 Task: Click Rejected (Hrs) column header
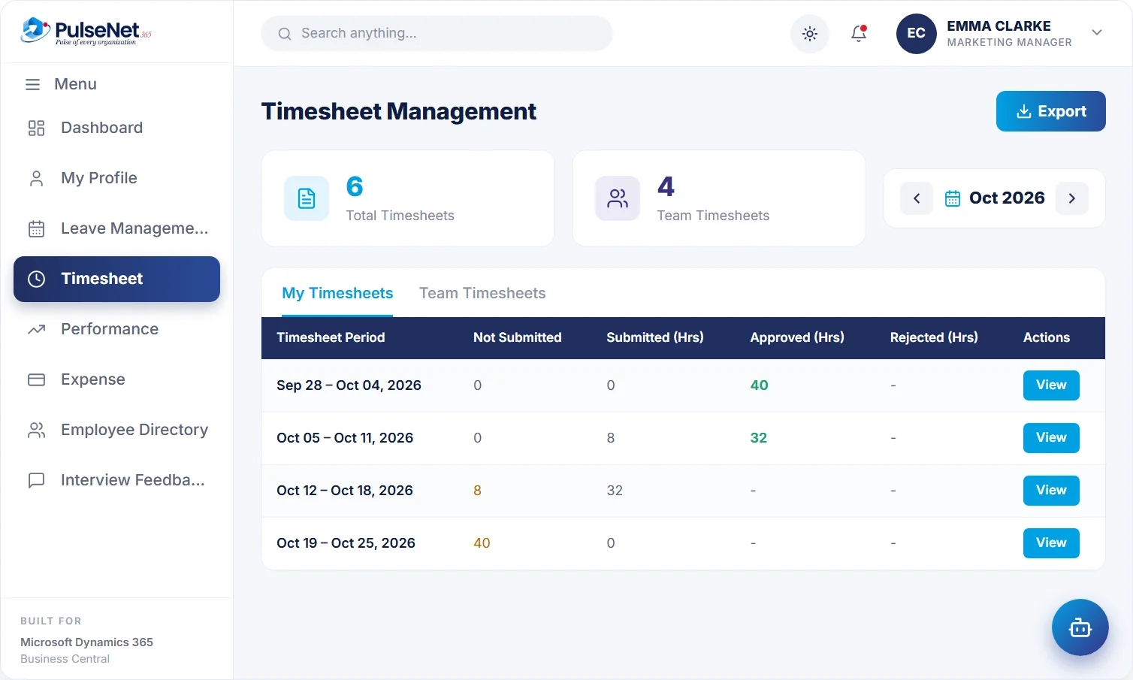(934, 337)
